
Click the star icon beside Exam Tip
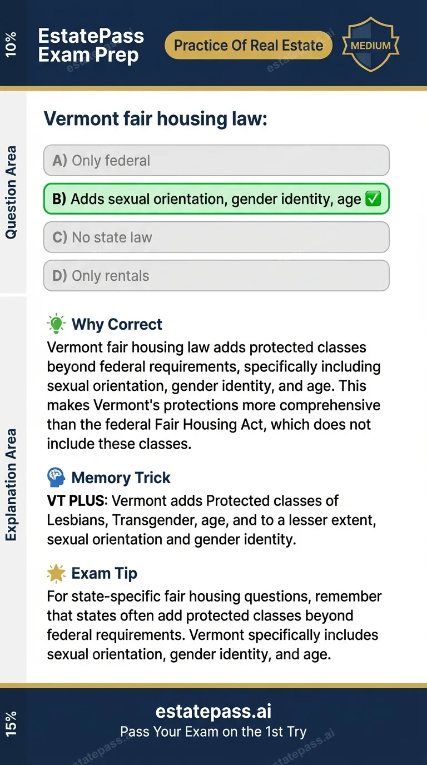pyautogui.click(x=56, y=573)
